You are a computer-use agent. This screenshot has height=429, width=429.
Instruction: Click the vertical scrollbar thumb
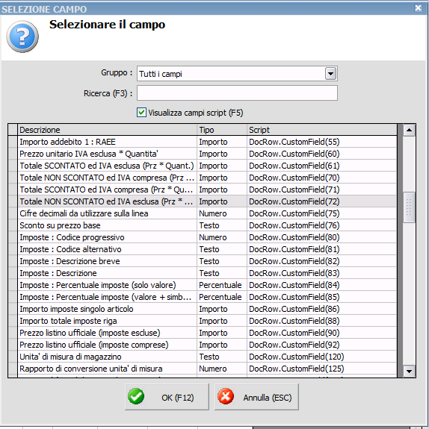pos(410,207)
